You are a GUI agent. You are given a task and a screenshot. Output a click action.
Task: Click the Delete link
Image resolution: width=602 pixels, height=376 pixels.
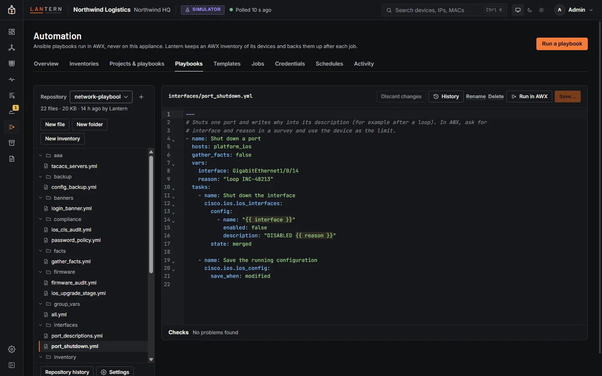point(496,97)
